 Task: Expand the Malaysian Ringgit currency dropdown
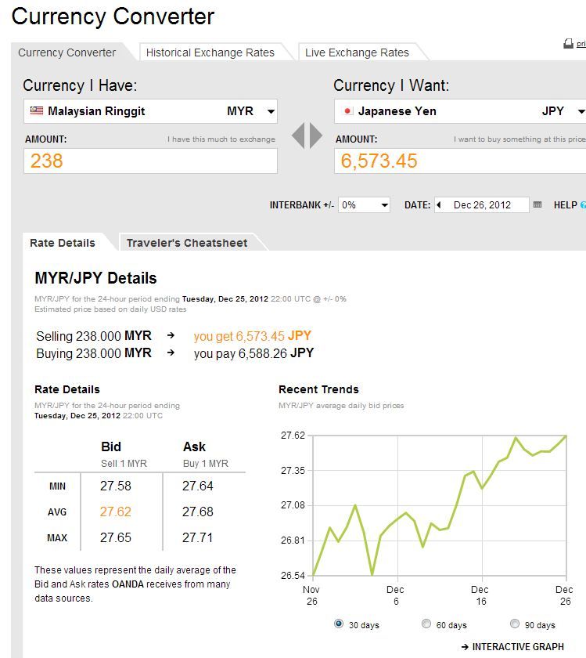[x=271, y=111]
